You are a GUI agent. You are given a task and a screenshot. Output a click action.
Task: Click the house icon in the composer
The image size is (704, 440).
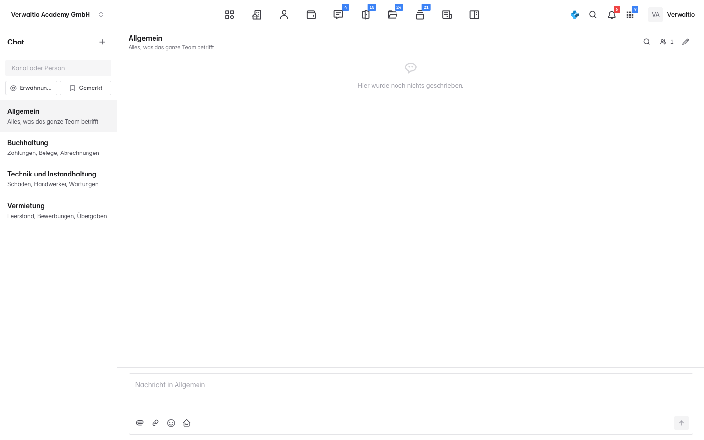tap(187, 423)
